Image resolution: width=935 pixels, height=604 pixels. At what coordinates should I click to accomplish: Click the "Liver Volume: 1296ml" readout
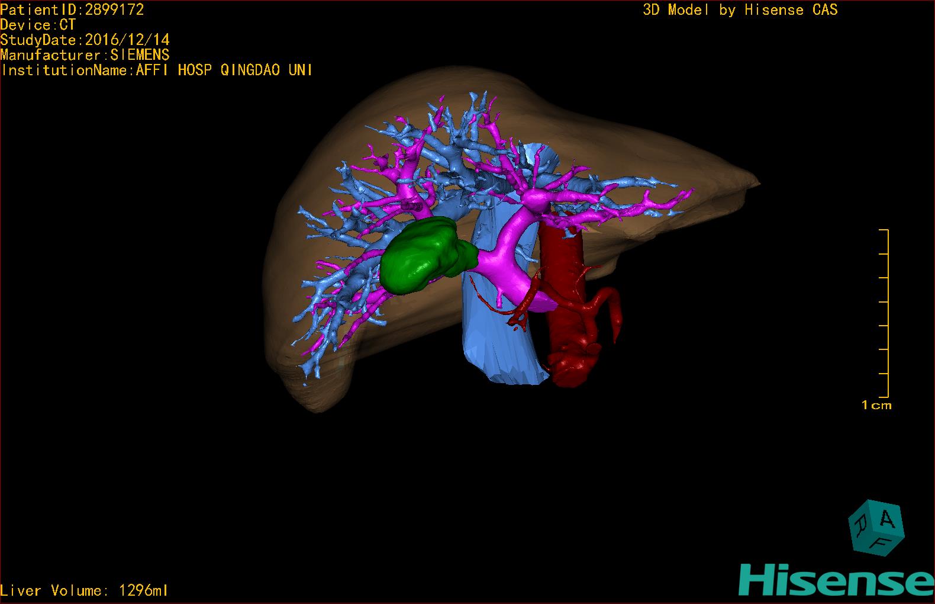coord(85,590)
